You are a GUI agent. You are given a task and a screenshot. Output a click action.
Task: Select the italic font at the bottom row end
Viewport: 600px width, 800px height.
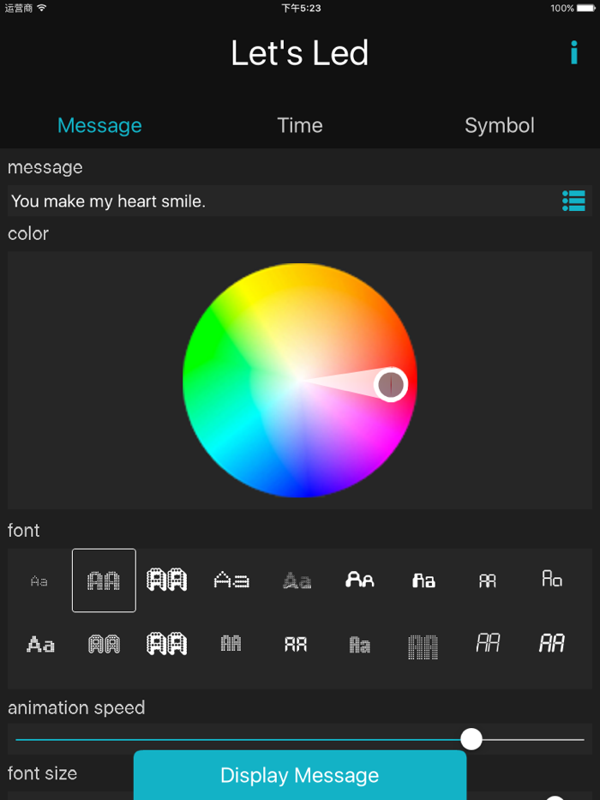point(551,643)
